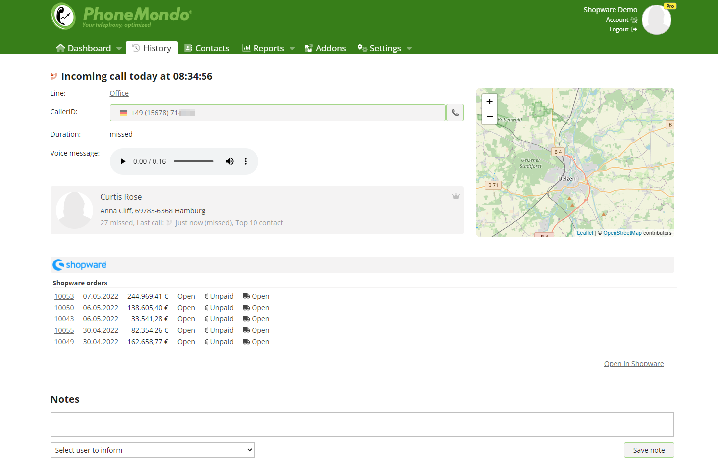Open the OpenStreetMap attribution link
This screenshot has width=718, height=470.
point(622,233)
